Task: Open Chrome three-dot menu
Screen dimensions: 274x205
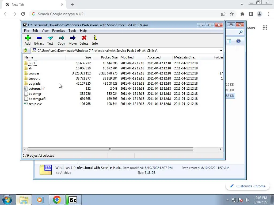Action: point(268,14)
